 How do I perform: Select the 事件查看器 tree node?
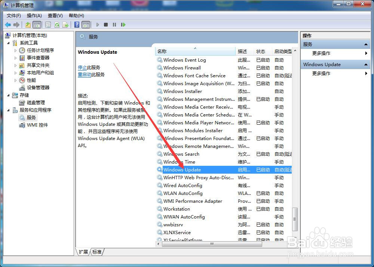coord(38,58)
